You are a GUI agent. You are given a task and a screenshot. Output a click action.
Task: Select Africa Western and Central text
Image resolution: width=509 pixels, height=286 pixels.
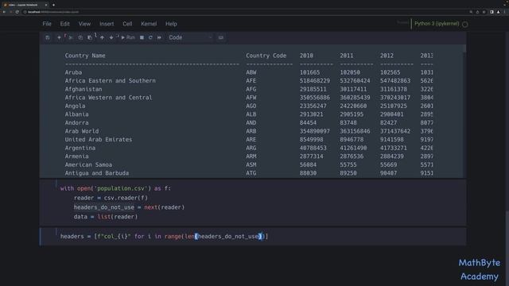click(108, 98)
